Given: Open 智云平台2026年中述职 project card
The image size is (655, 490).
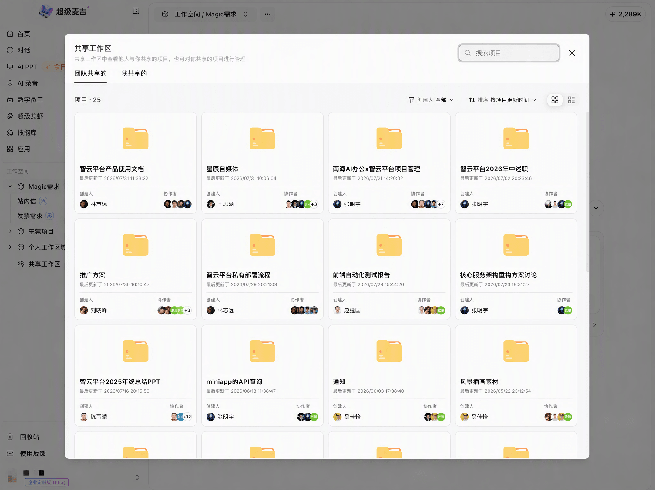Looking at the screenshot, I should coord(516,163).
